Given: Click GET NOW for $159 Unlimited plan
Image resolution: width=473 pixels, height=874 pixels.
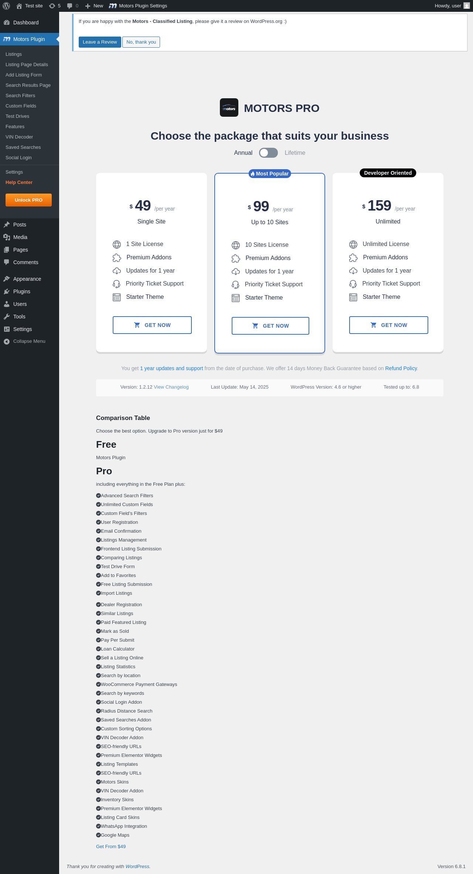Looking at the screenshot, I should [x=389, y=325].
